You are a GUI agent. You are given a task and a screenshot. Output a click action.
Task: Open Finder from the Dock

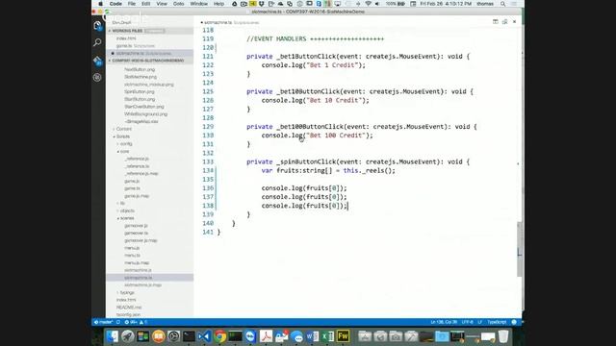(113, 336)
